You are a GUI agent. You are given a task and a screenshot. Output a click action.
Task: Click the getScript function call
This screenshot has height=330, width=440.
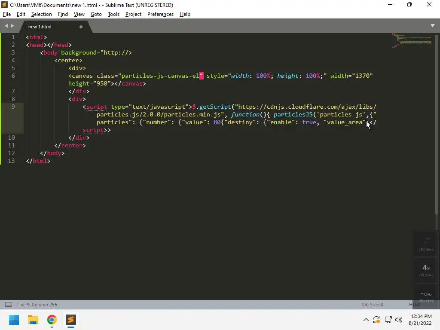pyautogui.click(x=215, y=107)
